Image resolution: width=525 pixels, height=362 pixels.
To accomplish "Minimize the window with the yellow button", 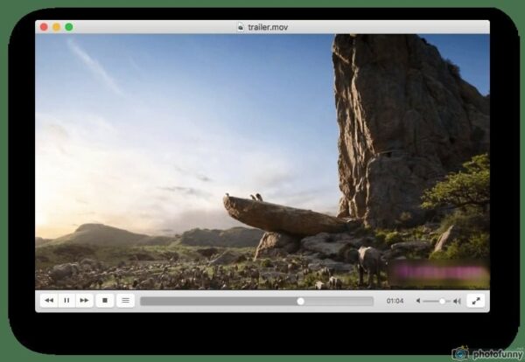I will (57, 27).
